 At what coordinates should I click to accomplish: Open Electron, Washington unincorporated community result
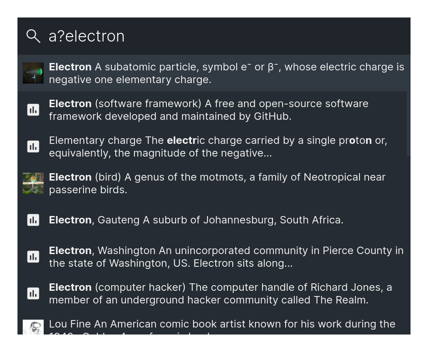214,257
